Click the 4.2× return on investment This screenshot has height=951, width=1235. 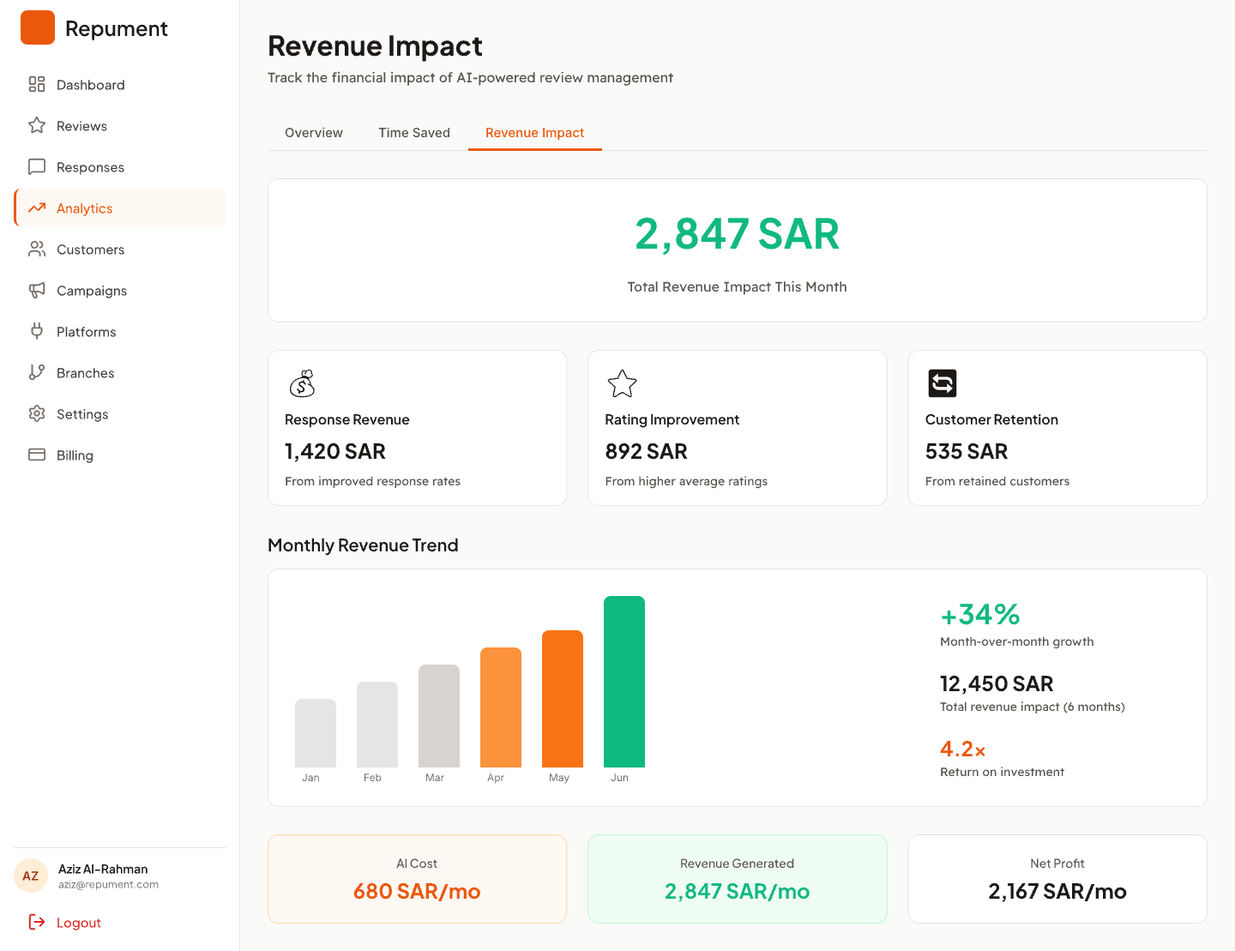962,749
